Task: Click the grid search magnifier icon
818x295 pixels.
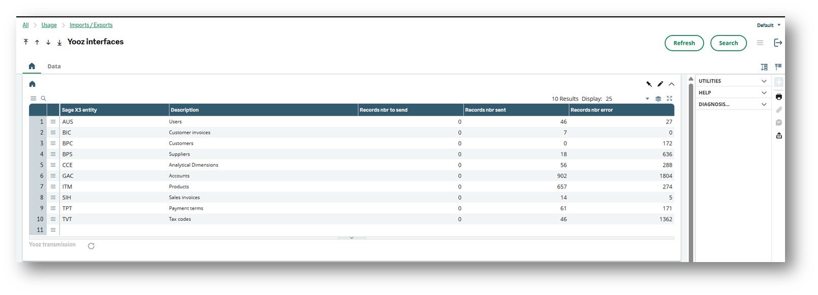Action: (44, 98)
